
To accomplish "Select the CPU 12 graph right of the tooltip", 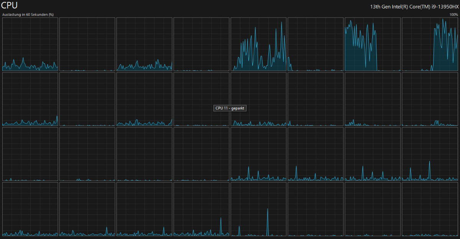I will (x=258, y=99).
